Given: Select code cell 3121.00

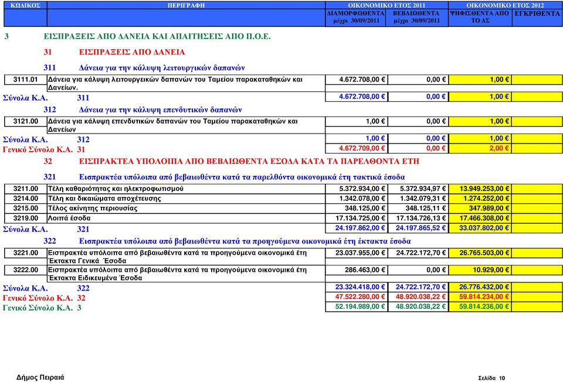Looking at the screenshot, I should tap(25, 122).
